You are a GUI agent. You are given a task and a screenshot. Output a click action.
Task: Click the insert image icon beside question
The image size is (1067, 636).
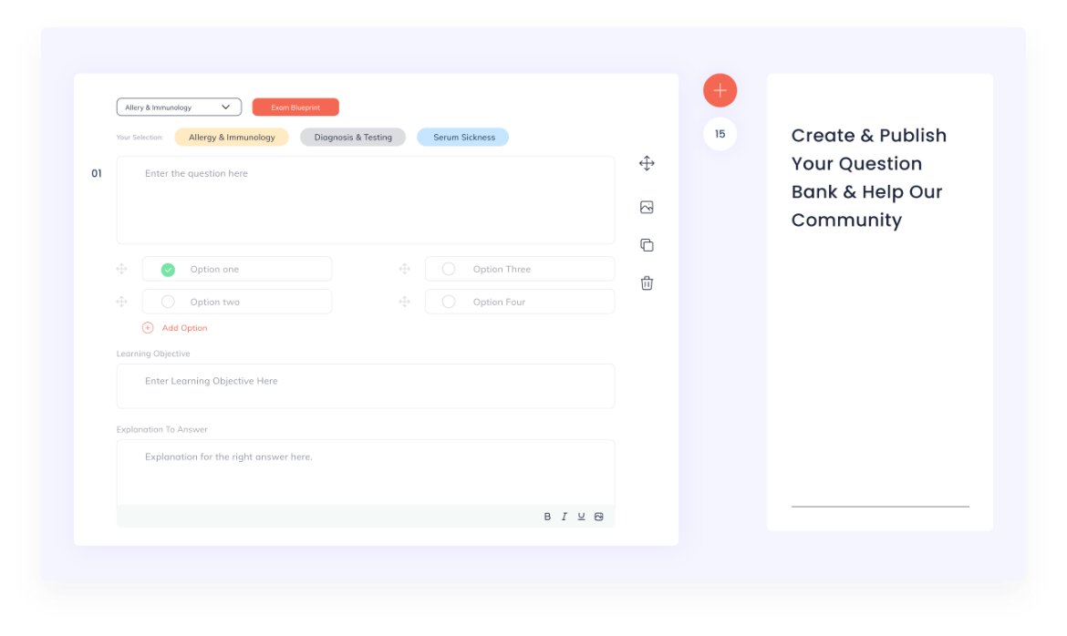tap(647, 208)
